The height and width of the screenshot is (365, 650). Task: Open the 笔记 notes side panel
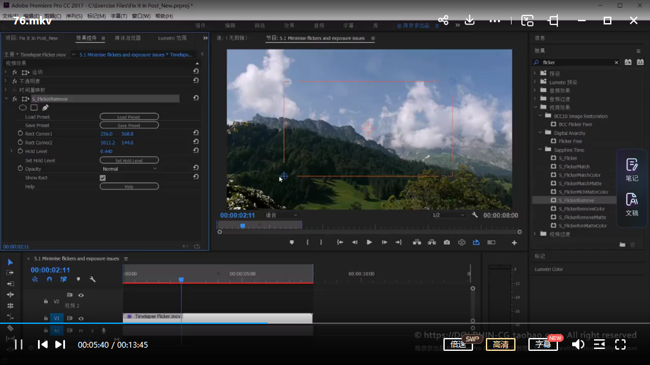632,170
